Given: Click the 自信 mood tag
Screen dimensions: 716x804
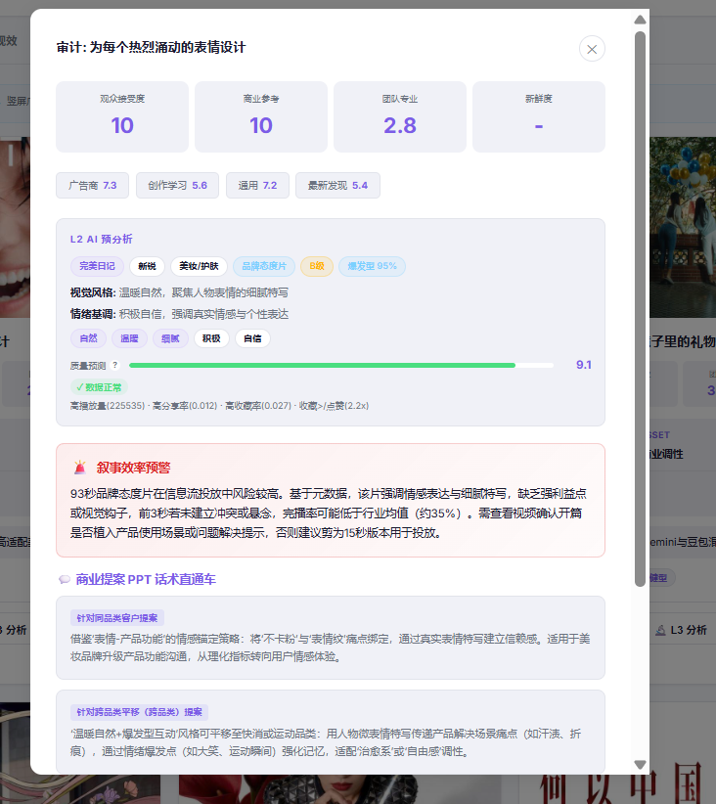Looking at the screenshot, I should (x=252, y=338).
